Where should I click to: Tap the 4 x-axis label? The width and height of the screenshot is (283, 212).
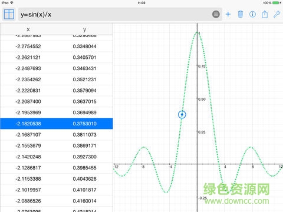click(x=225, y=167)
